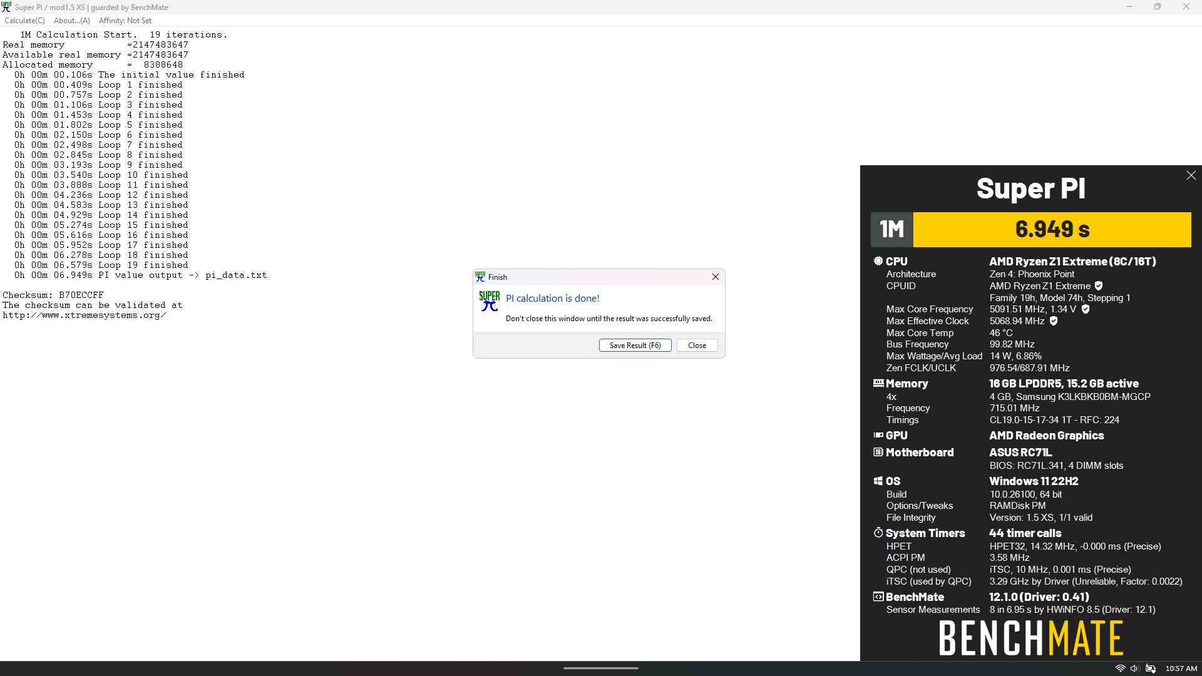
Task: Click the BENCHMATE logo at panel bottom
Action: pyautogui.click(x=1030, y=638)
